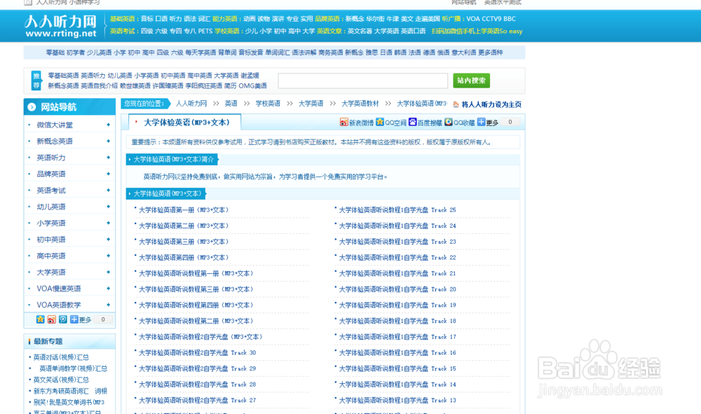701x414 pixels.
Task: Open sidebar 更多 share plus icon
Action: 74,319
